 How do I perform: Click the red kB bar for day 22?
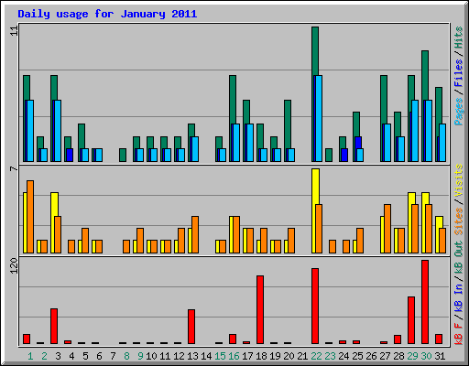pyautogui.click(x=315, y=307)
